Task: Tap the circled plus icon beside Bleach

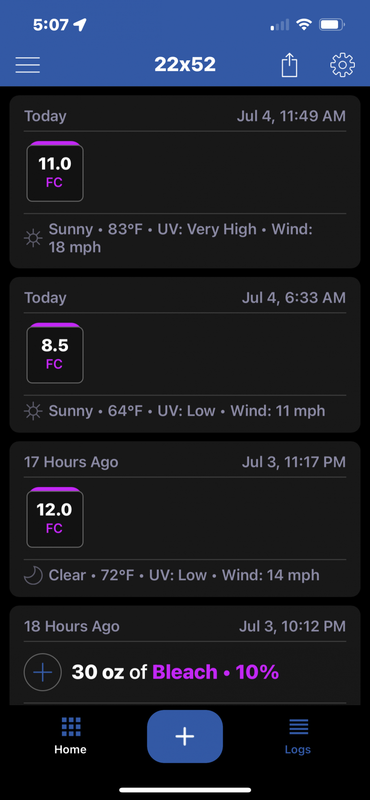Action: [x=43, y=672]
